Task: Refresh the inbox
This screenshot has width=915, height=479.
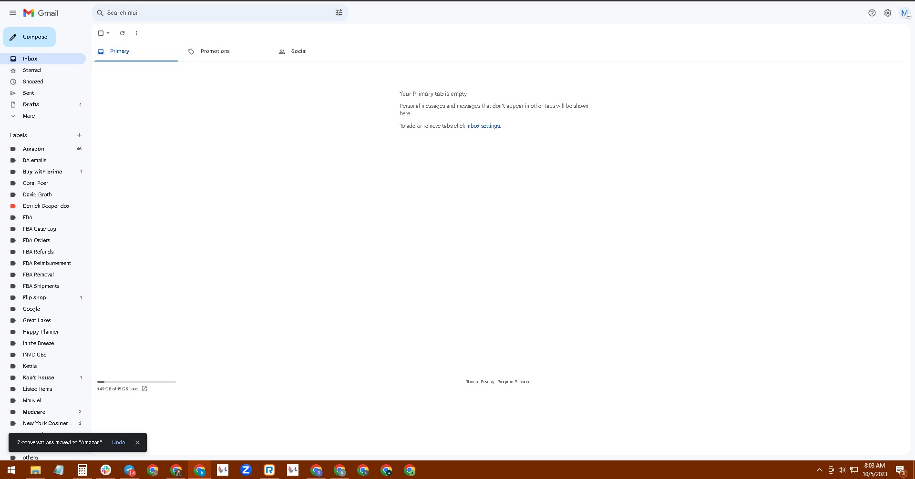Action: (x=122, y=33)
